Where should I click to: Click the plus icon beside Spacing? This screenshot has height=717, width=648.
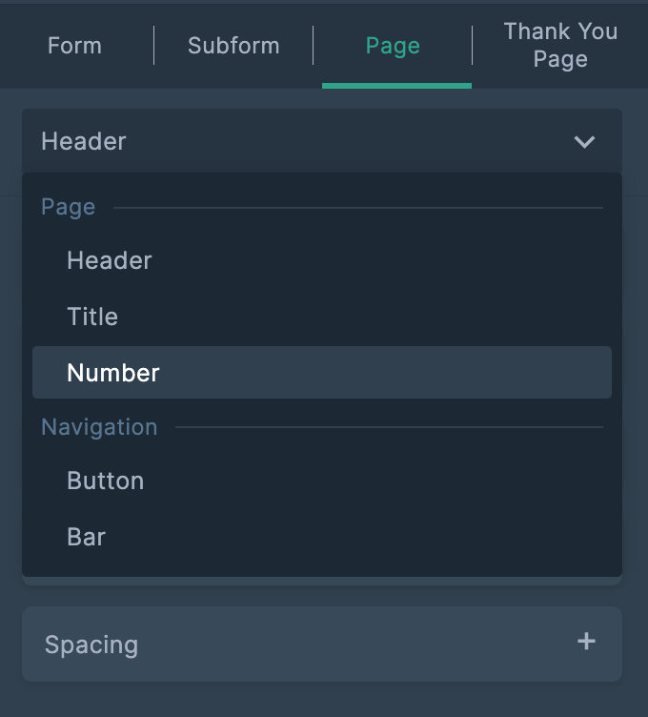586,642
